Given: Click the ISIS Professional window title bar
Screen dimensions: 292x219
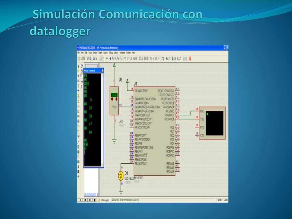Looking at the screenshot, I should (153, 48).
